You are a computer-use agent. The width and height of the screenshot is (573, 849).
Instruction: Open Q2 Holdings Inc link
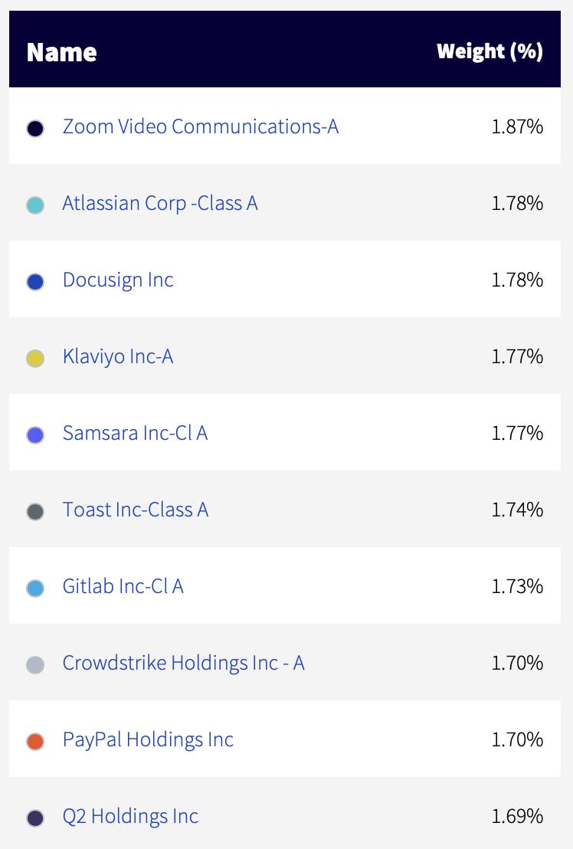[x=130, y=817]
